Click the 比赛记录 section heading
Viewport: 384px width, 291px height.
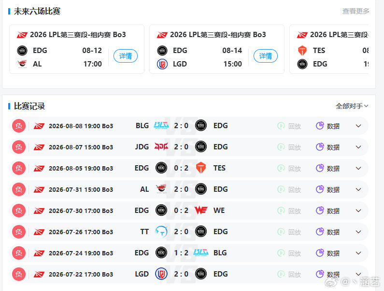pyautogui.click(x=29, y=106)
